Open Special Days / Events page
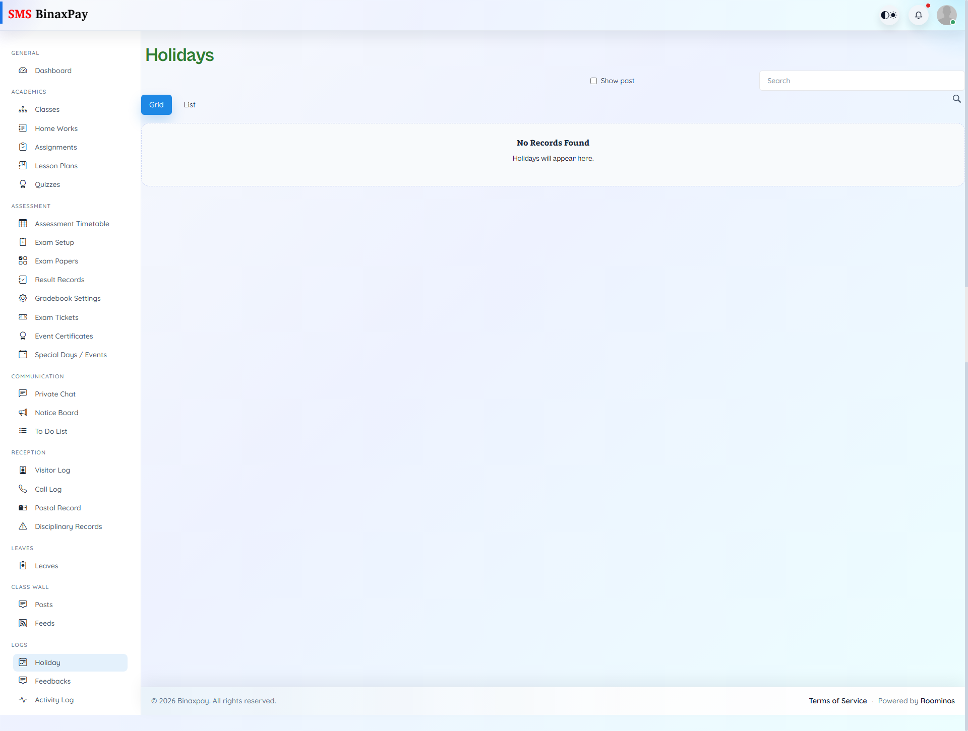The height and width of the screenshot is (731, 968). [71, 354]
